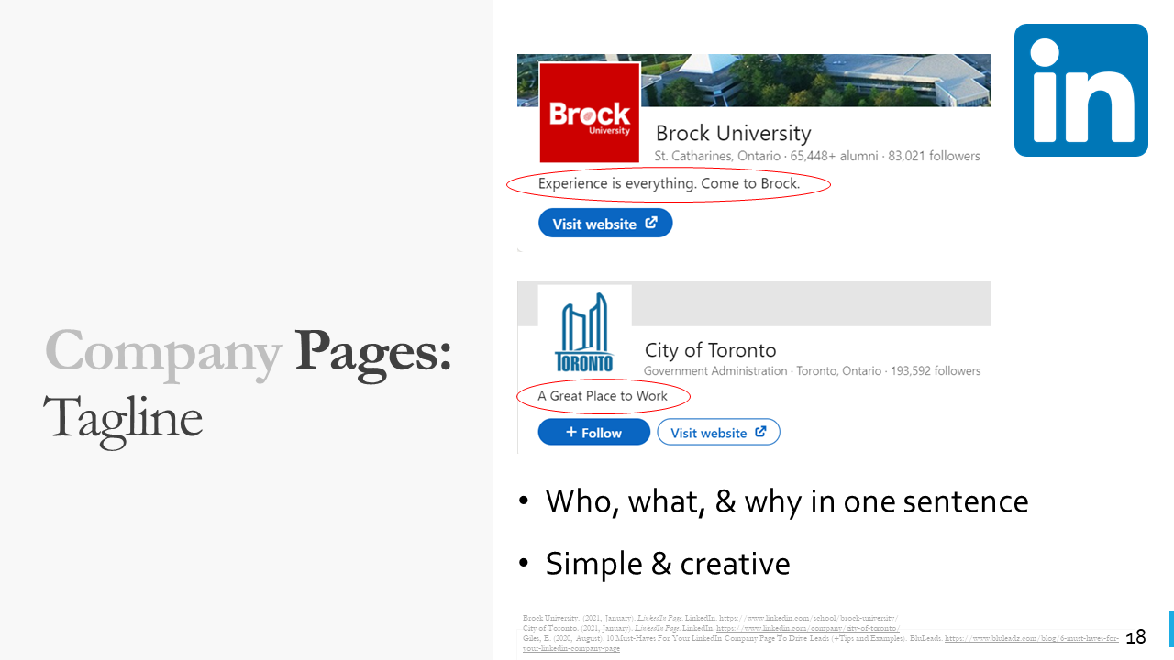The width and height of the screenshot is (1174, 660).
Task: Open the brock-university LinkedIn URL reference
Action: tap(808, 619)
